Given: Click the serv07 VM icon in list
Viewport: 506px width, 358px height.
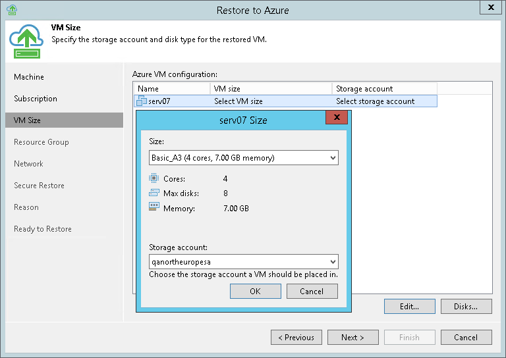Looking at the screenshot, I should point(141,101).
